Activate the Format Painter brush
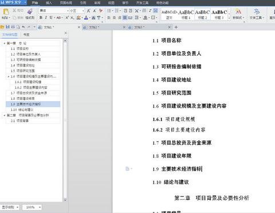Screen dimensions: 275x213 30,11
